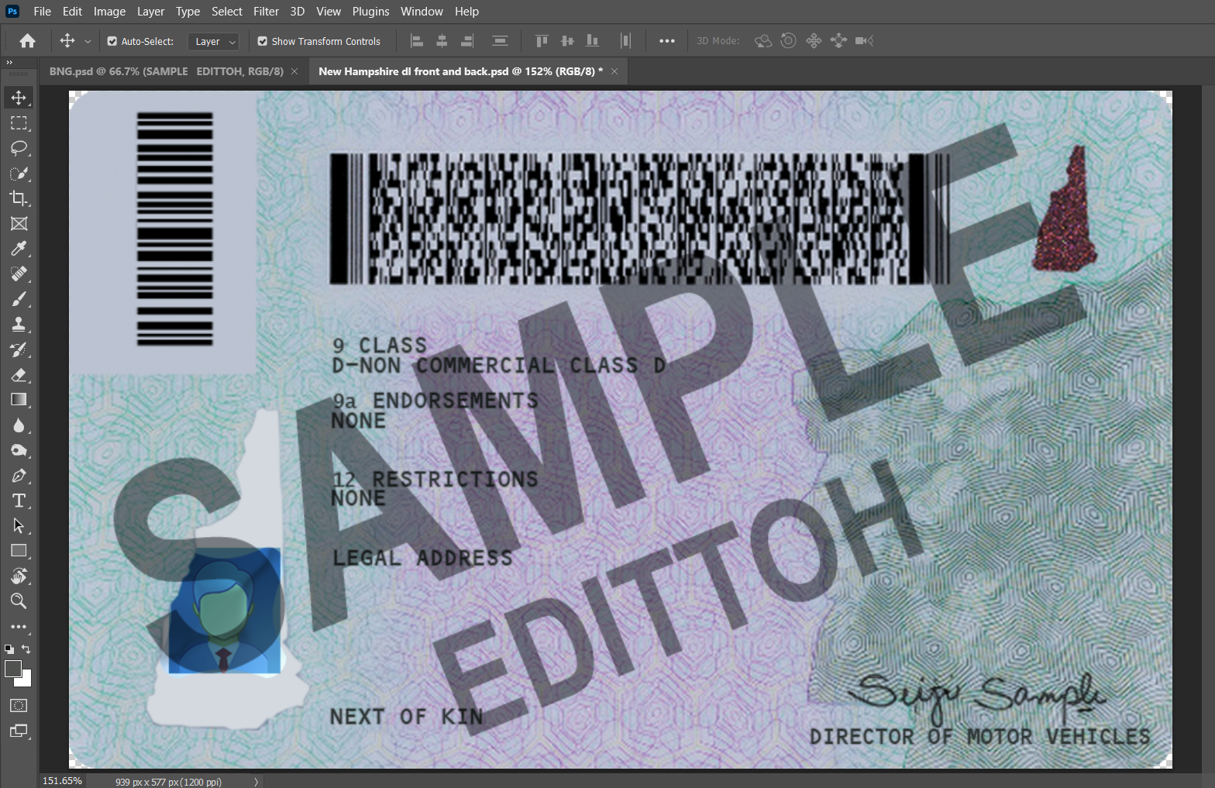Open the Layer menu
This screenshot has height=788, width=1215.
pyautogui.click(x=150, y=12)
